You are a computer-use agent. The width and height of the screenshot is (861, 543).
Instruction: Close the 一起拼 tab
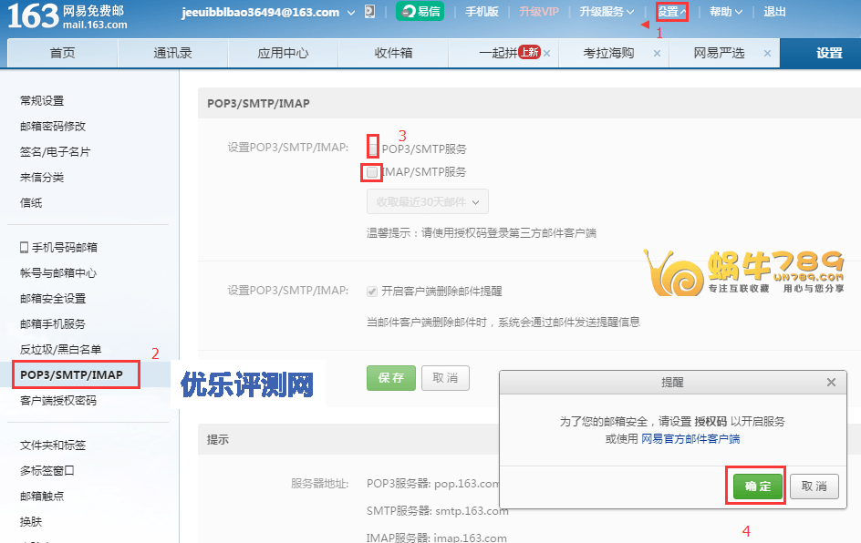pos(547,53)
